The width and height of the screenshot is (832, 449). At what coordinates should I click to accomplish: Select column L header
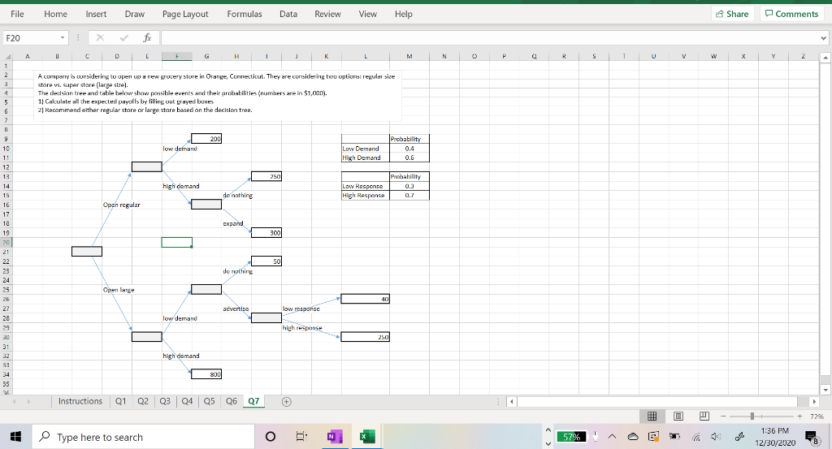click(x=366, y=56)
